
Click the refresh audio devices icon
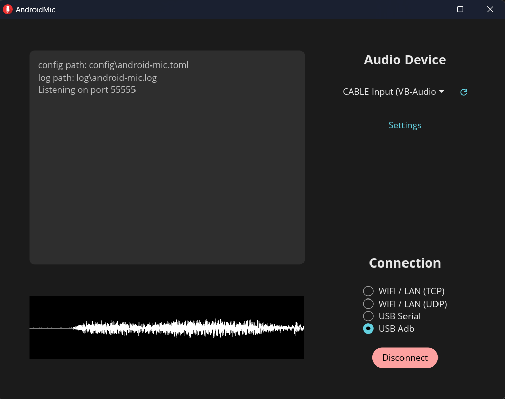[x=463, y=92]
